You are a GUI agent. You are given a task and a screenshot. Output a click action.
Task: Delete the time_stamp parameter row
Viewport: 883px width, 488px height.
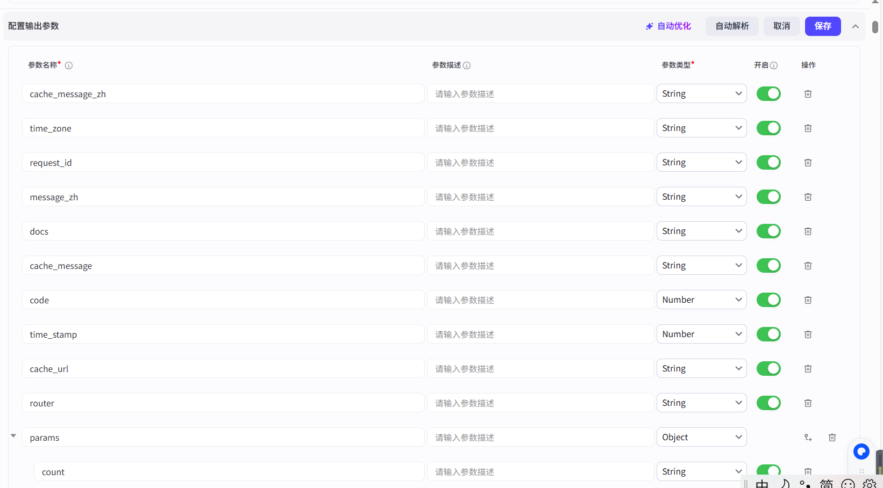(x=808, y=334)
